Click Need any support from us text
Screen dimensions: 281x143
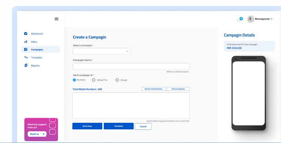click(37, 126)
